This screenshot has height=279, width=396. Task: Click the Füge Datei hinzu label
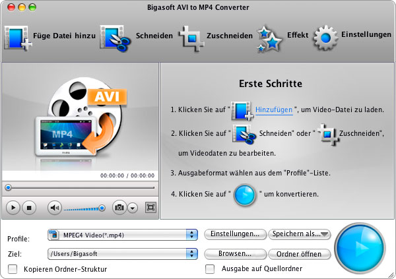coord(65,36)
